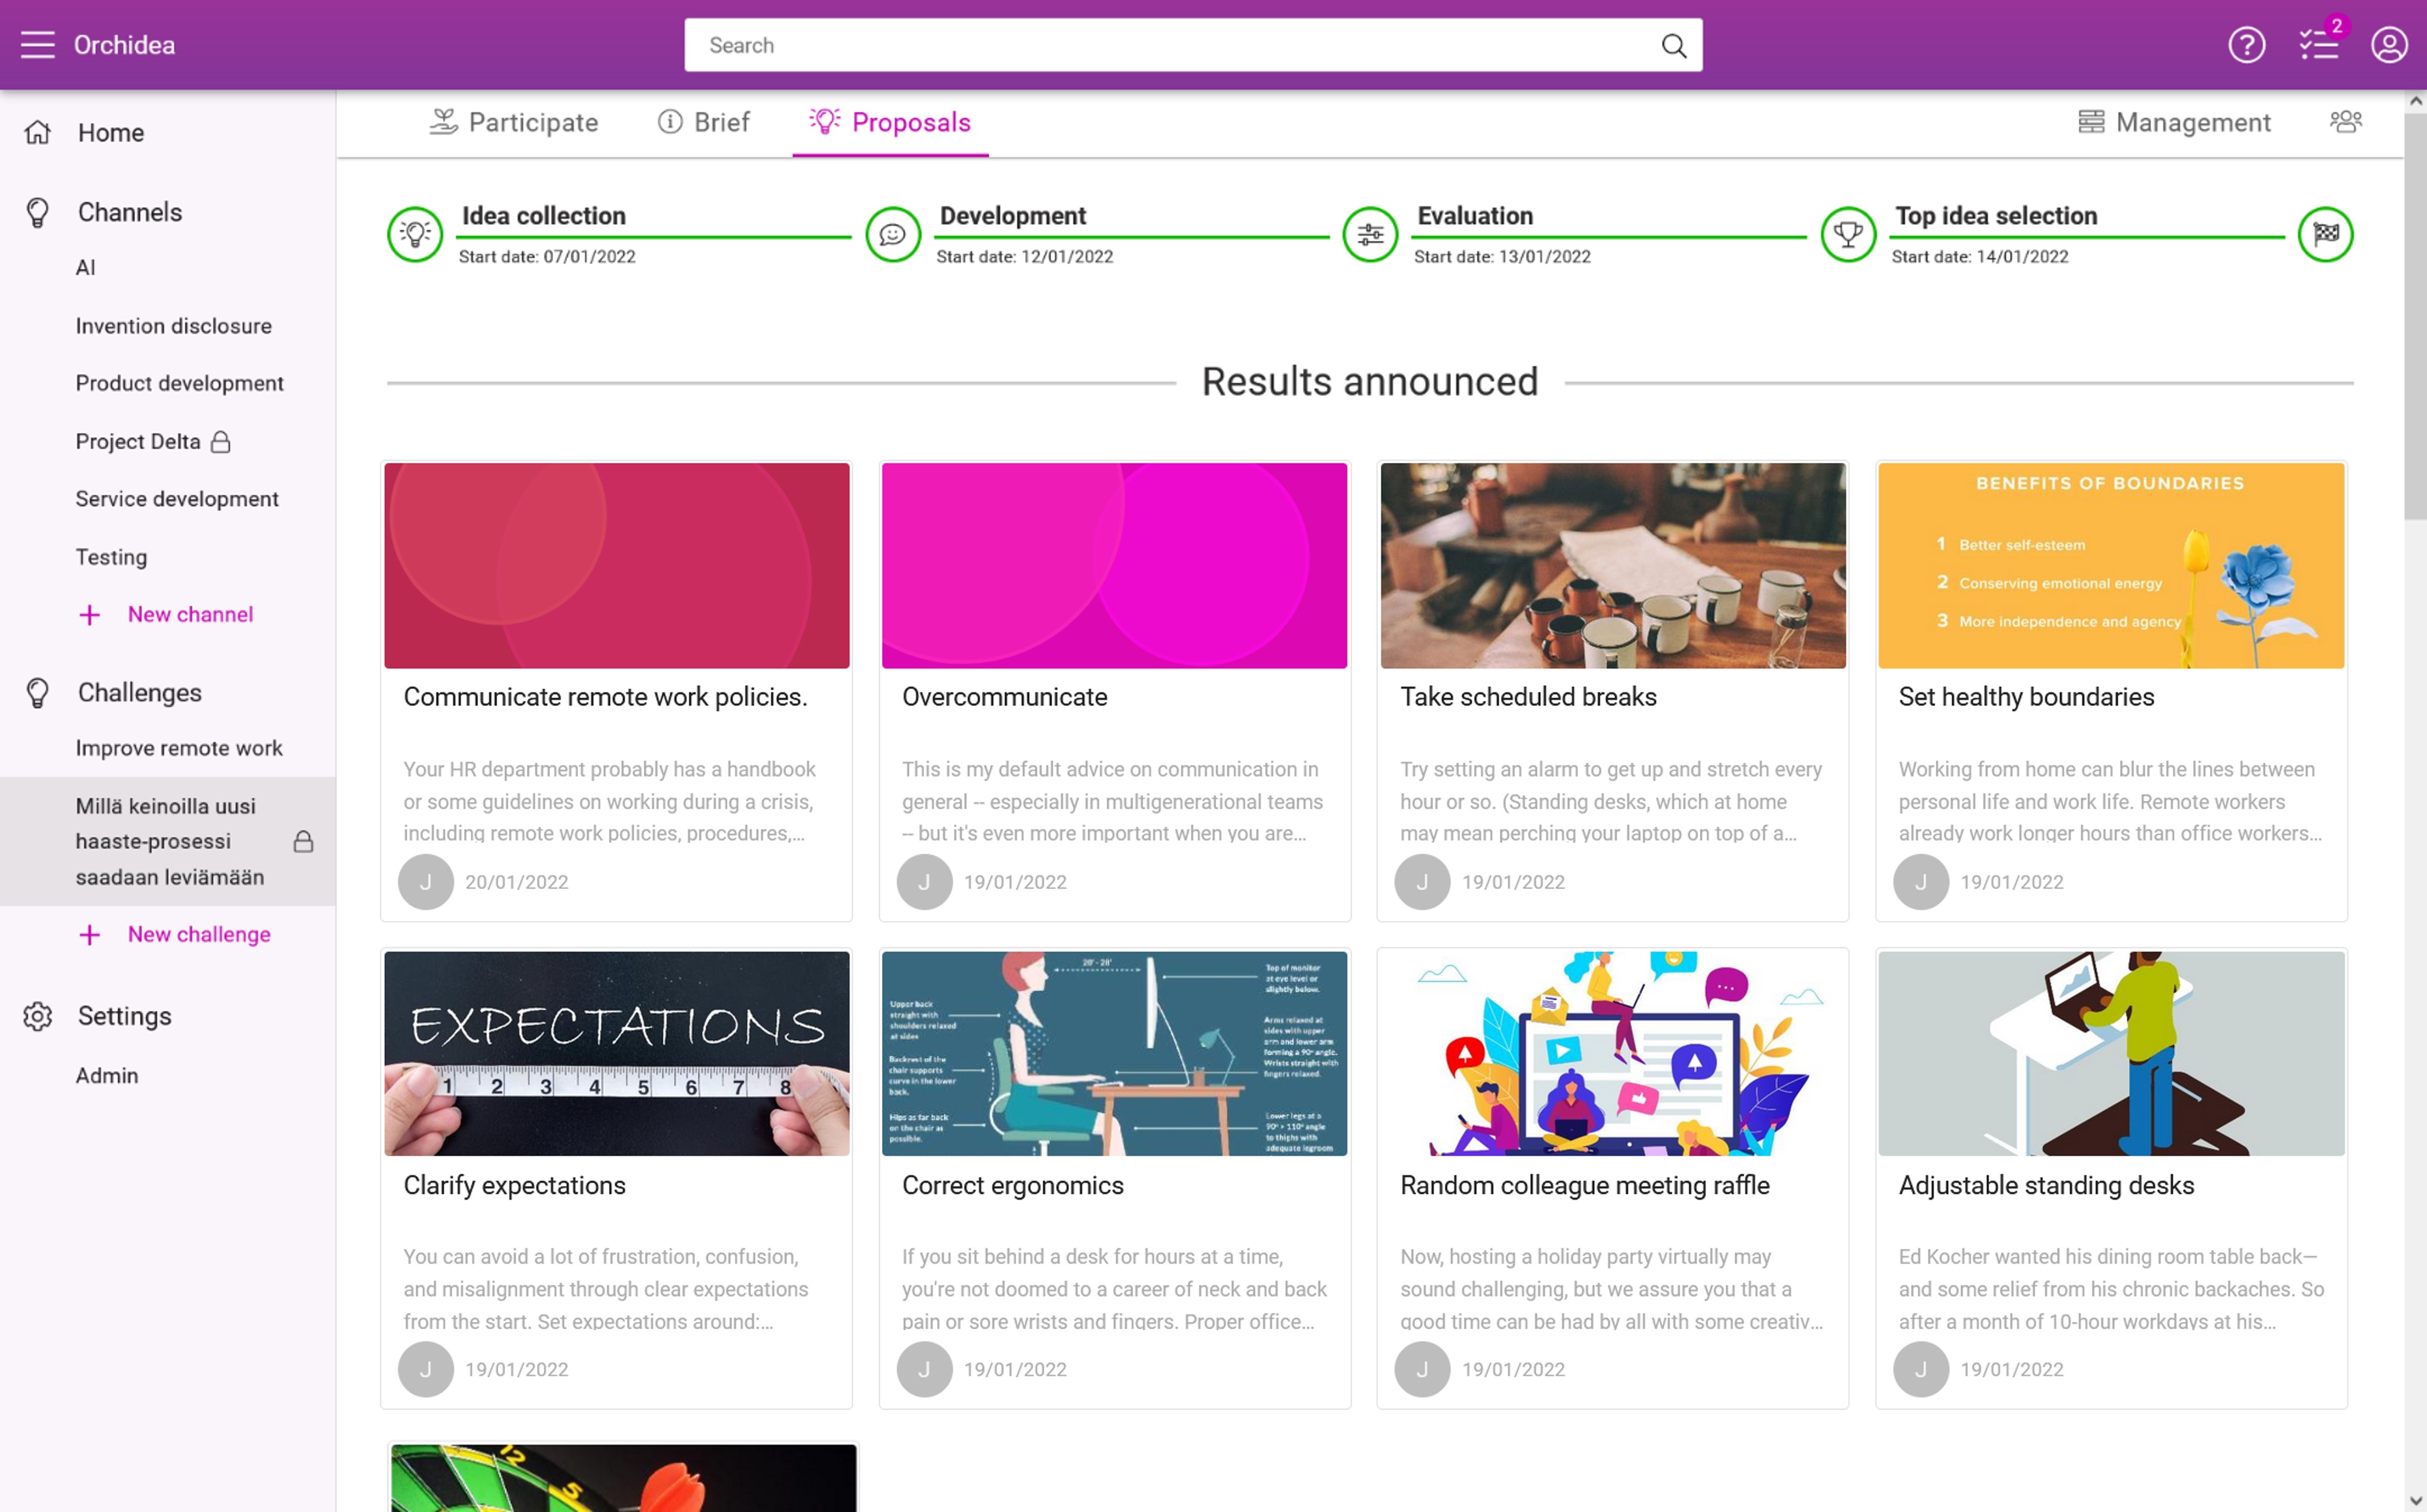Open the Service development channel
The width and height of the screenshot is (2427, 1512).
pyautogui.click(x=177, y=499)
